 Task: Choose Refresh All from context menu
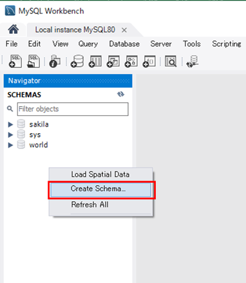[100, 205]
